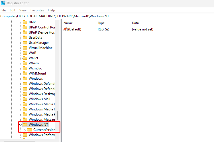Screen dimensions: 214x142
Task: Select the Windows Performance key
Action: click(x=42, y=135)
